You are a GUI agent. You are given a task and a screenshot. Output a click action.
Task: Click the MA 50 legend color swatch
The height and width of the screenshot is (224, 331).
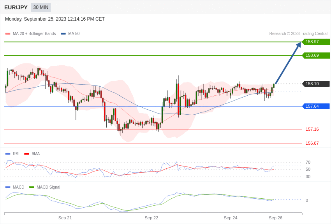click(63, 34)
